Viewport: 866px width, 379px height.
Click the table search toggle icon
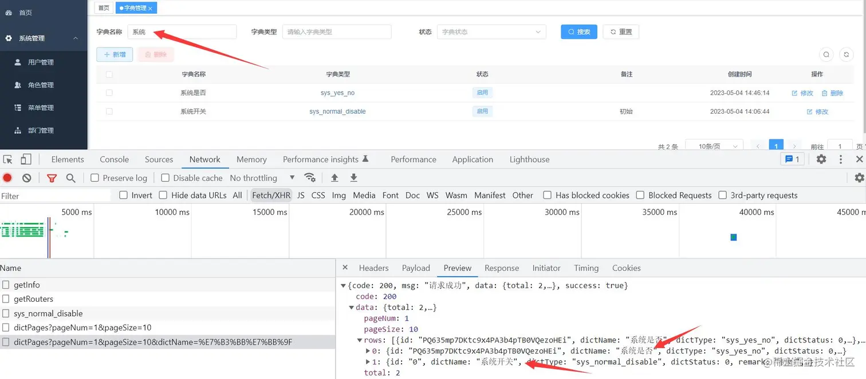coord(826,54)
